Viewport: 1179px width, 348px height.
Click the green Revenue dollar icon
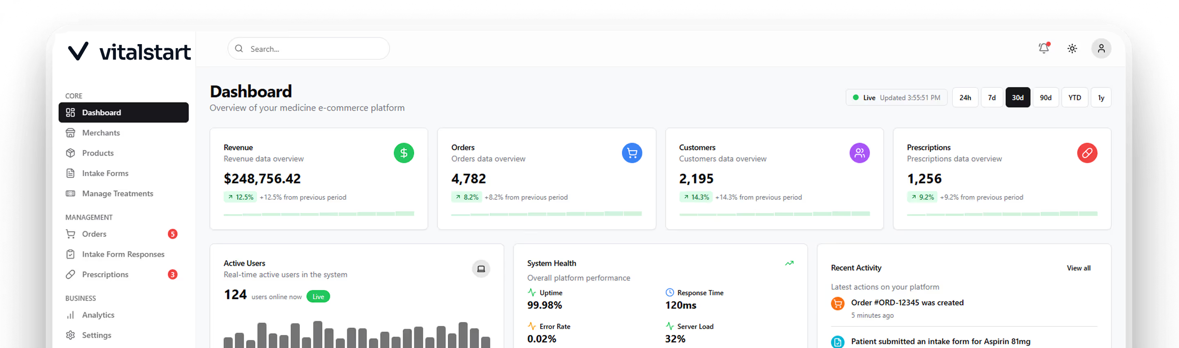(x=404, y=153)
